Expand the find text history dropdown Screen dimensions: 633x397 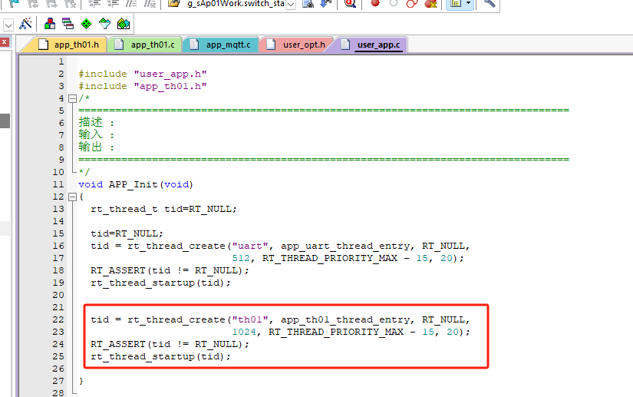(291, 4)
